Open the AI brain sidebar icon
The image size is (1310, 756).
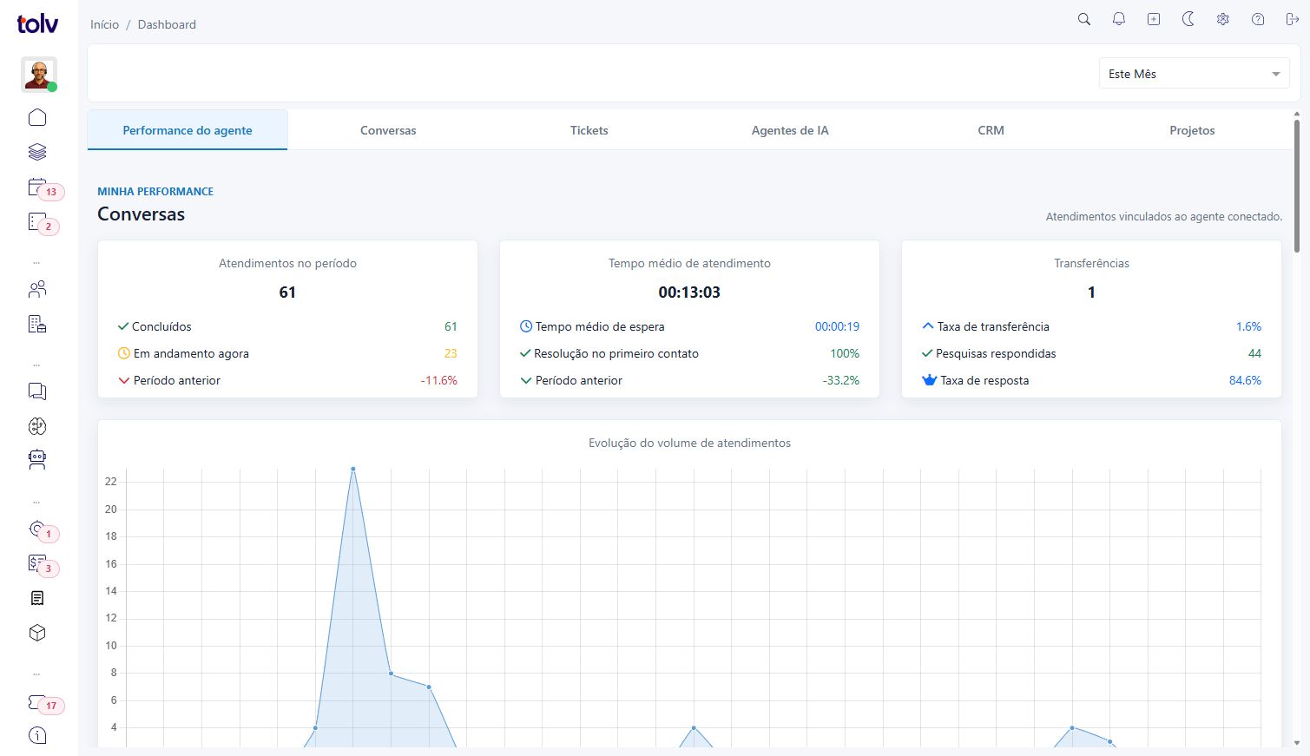(37, 426)
